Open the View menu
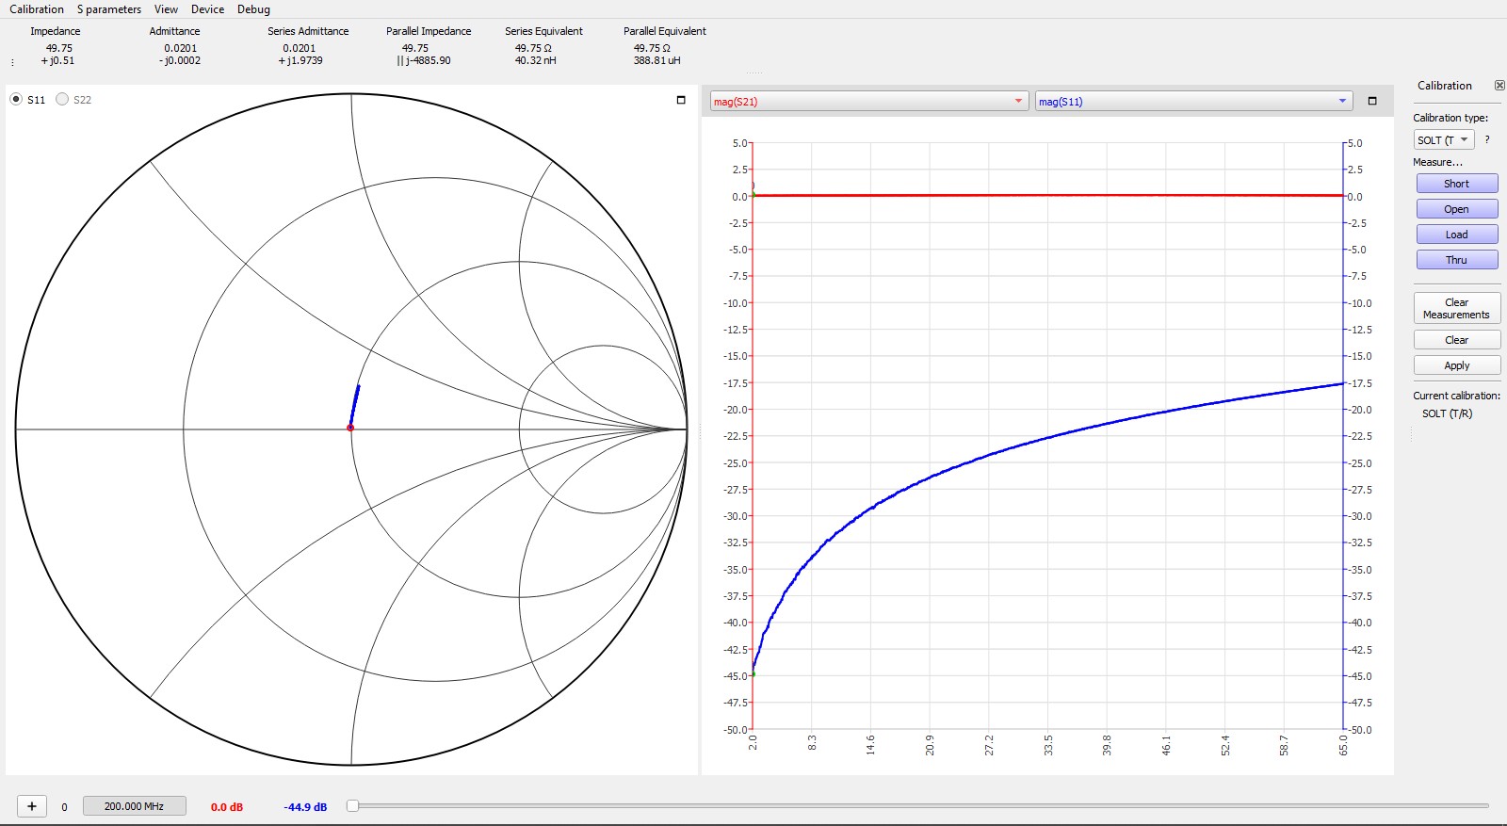1507x826 pixels. click(166, 9)
